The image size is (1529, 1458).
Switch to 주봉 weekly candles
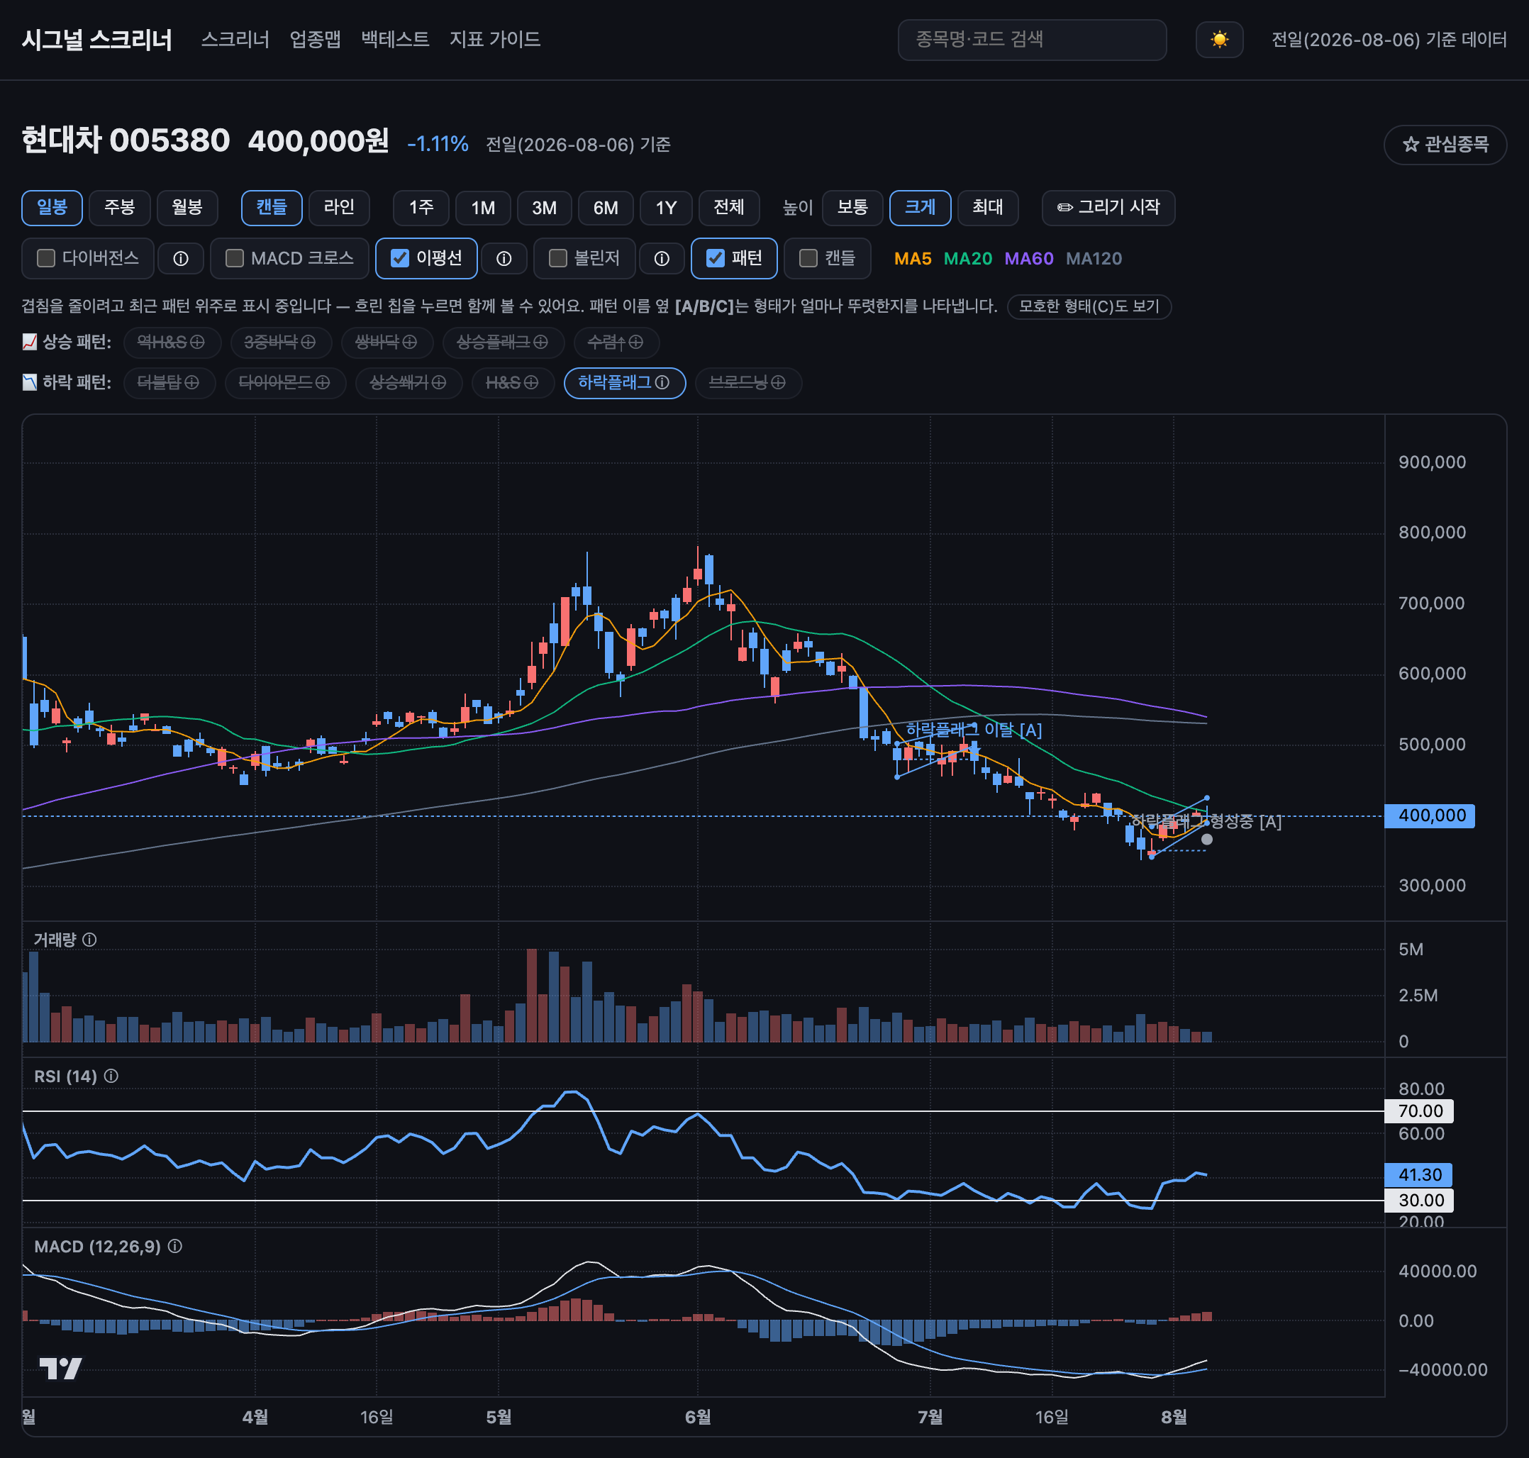click(x=120, y=208)
